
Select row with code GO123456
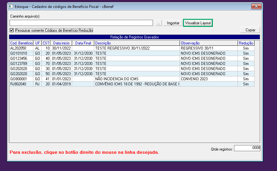(132, 58)
